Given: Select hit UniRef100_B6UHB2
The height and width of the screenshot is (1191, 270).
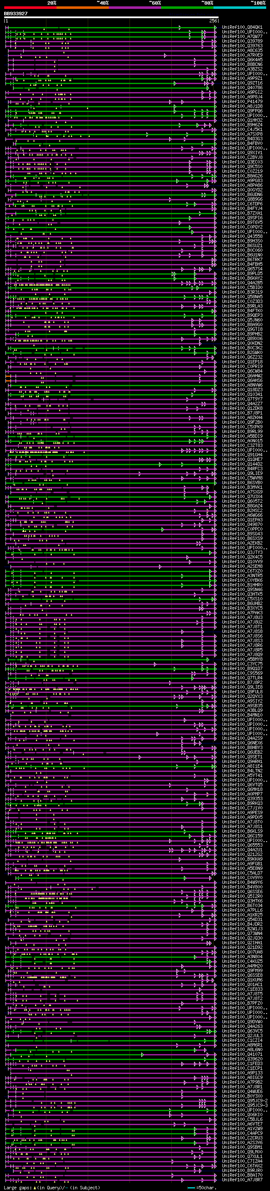Looking at the screenshot, I should [x=242, y=603].
